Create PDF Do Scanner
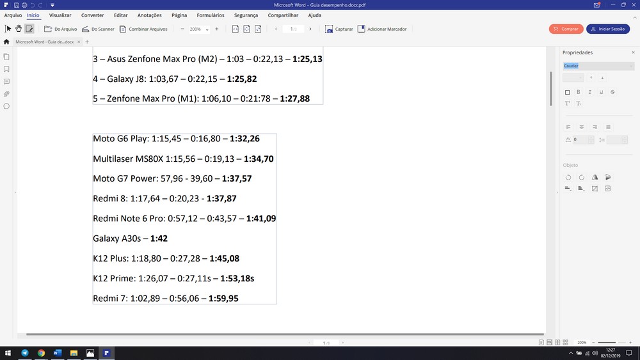This screenshot has height=360, width=640. (x=98, y=29)
